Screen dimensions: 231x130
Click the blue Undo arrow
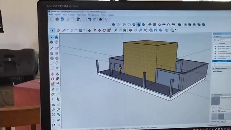coord(90,19)
